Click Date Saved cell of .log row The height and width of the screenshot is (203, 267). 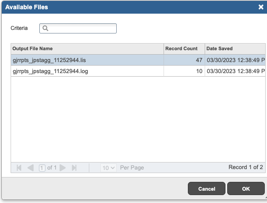(235, 71)
